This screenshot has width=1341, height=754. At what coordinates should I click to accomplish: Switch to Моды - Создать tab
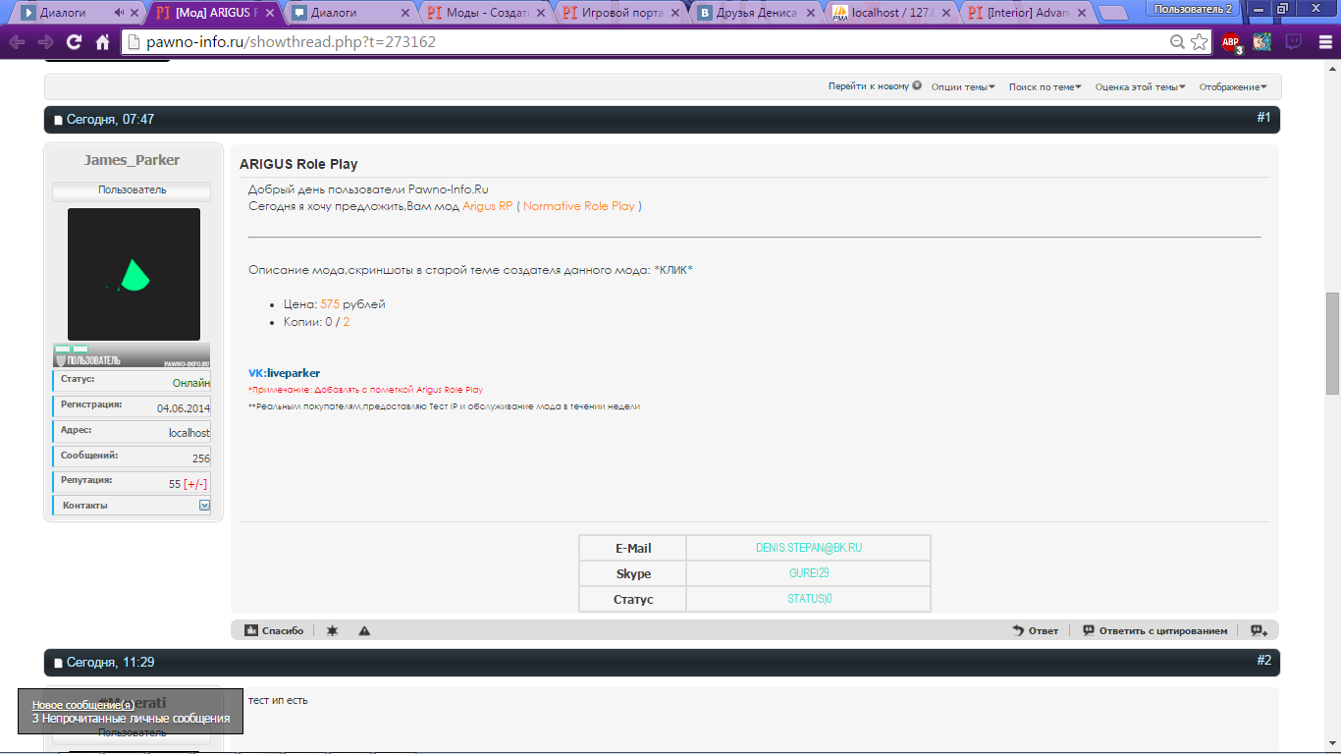point(485,13)
